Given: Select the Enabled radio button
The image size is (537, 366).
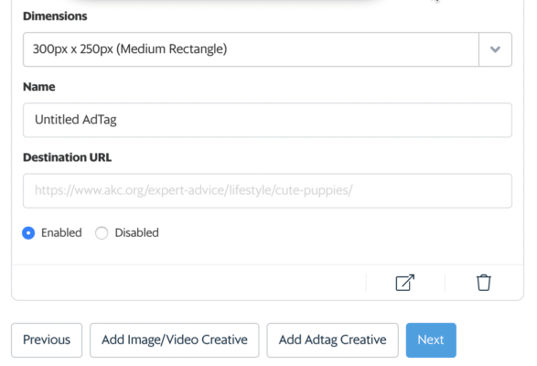Looking at the screenshot, I should [28, 233].
